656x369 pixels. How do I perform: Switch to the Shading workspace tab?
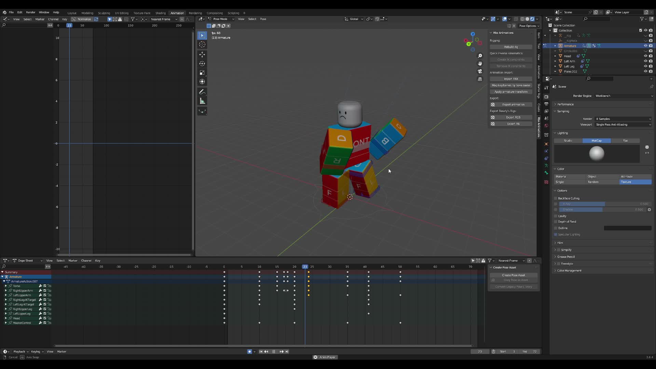tap(160, 13)
